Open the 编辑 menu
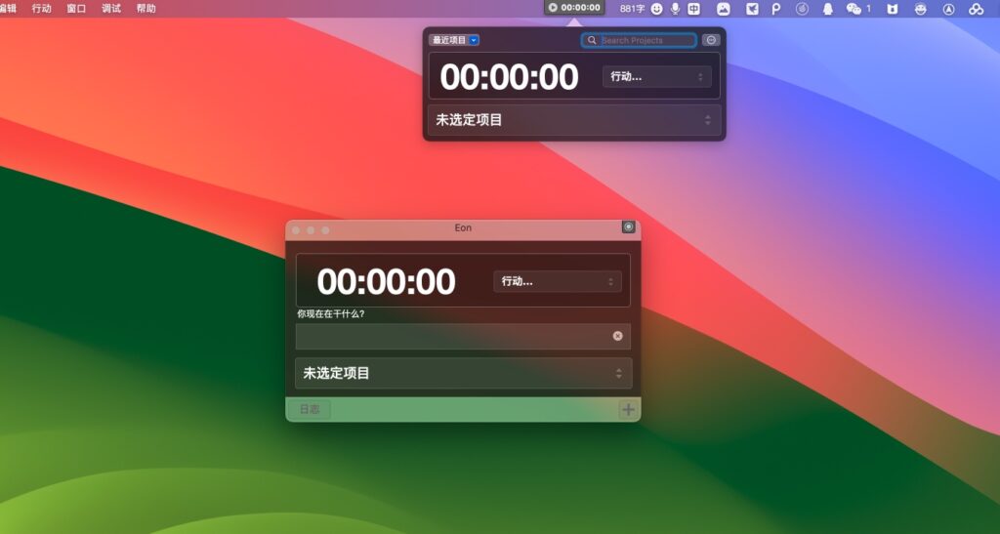 [x=8, y=8]
